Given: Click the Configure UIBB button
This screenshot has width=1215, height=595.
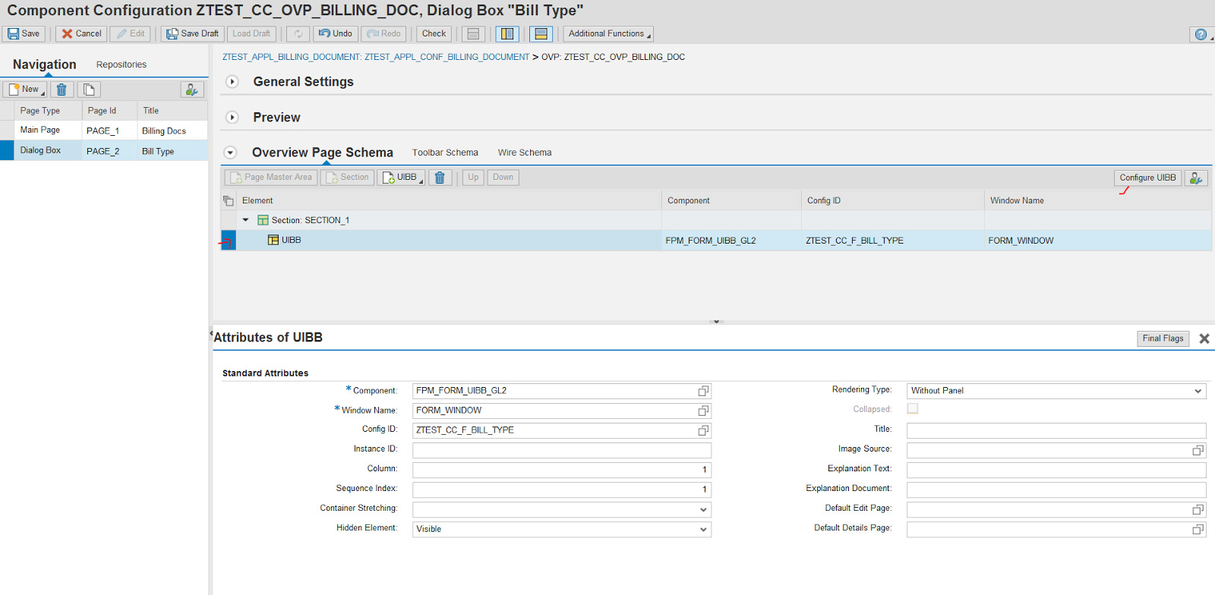Looking at the screenshot, I should point(1147,178).
